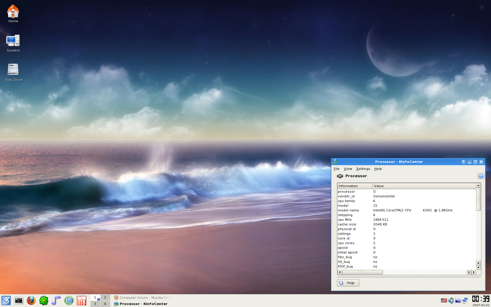Open the System desktop icon

point(13,43)
